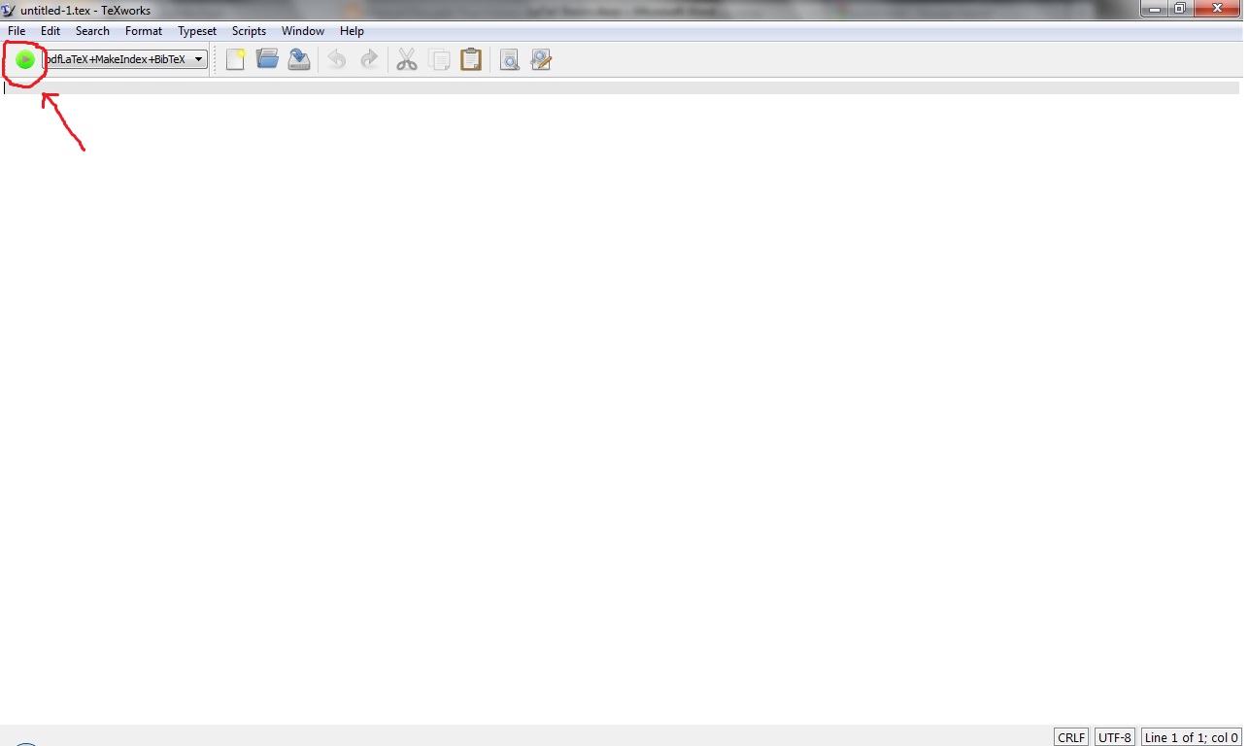Open the Typeset menu
This screenshot has width=1249, height=746.
point(196,30)
